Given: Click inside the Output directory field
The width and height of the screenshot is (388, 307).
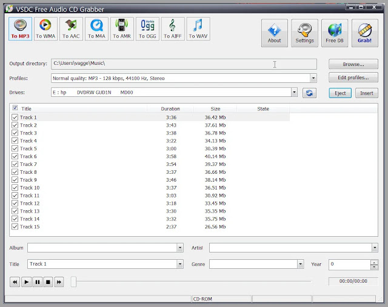Looking at the screenshot, I should (x=184, y=64).
